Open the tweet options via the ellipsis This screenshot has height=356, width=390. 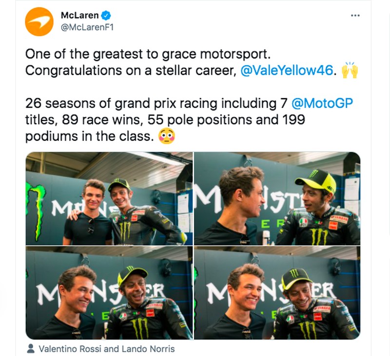(355, 16)
